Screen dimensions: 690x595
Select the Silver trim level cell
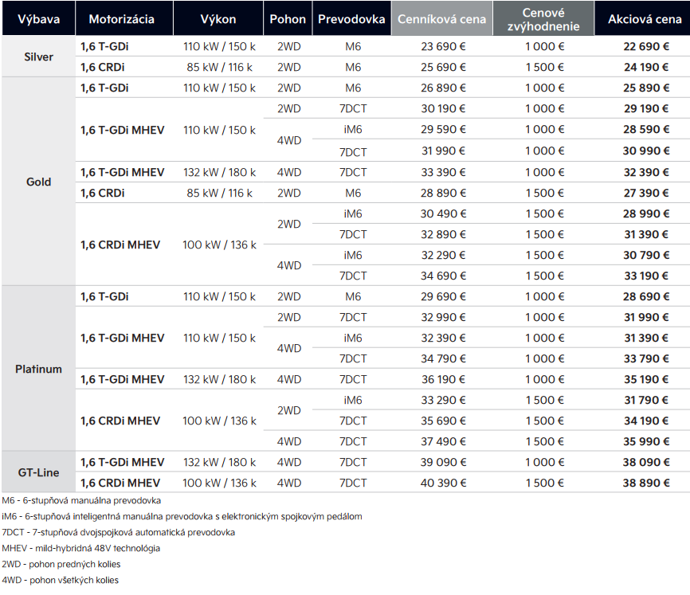37,57
